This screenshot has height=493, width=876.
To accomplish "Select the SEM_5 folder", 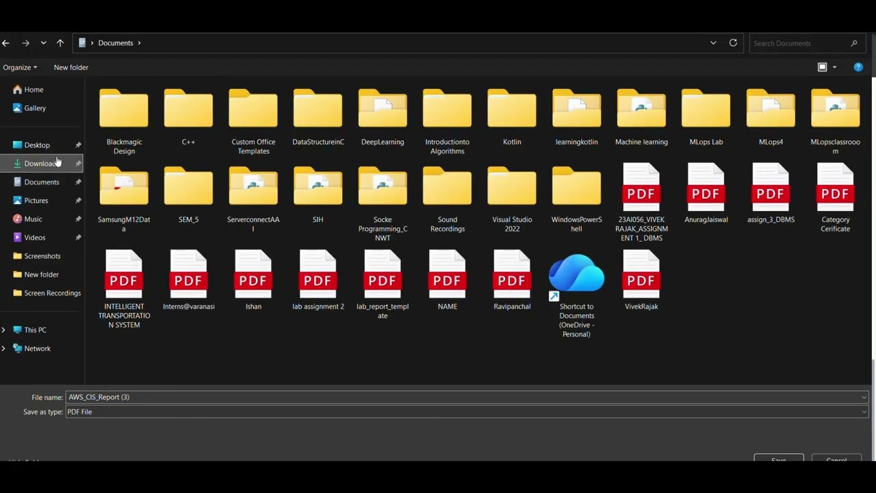I will [x=188, y=194].
